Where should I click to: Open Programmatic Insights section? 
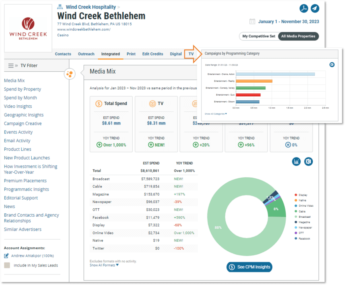point(26,189)
